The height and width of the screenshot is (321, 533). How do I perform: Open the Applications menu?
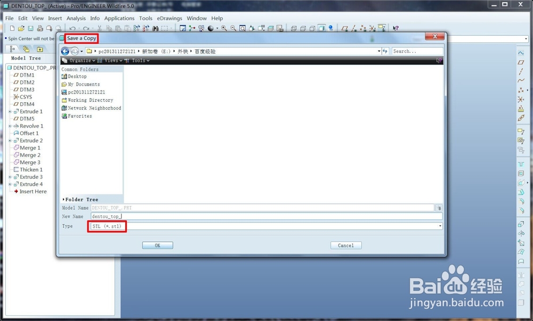119,18
